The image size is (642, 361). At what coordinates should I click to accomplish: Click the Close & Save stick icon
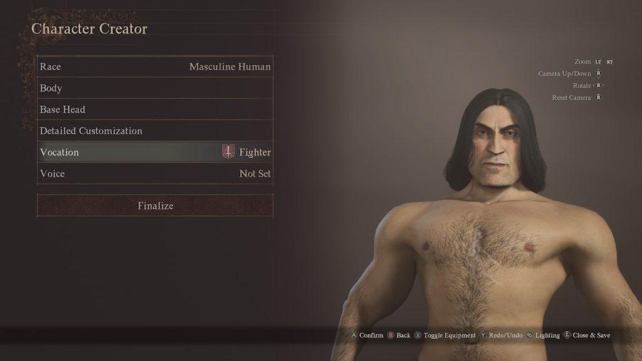coord(567,335)
